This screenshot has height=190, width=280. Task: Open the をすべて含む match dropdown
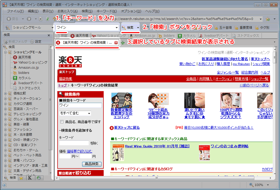(x=75, y=113)
